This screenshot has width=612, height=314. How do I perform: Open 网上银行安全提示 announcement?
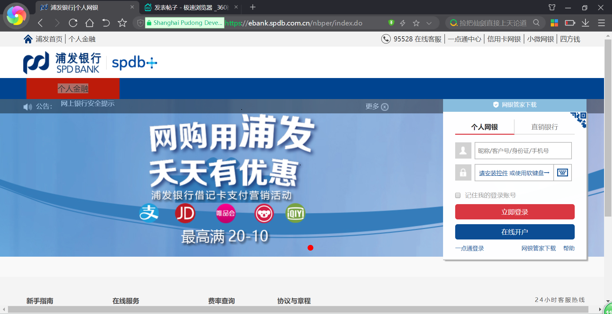click(88, 103)
